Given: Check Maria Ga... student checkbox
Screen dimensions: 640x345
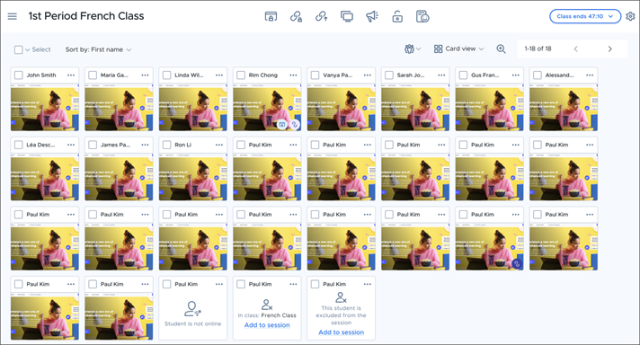Looking at the screenshot, I should coord(93,75).
